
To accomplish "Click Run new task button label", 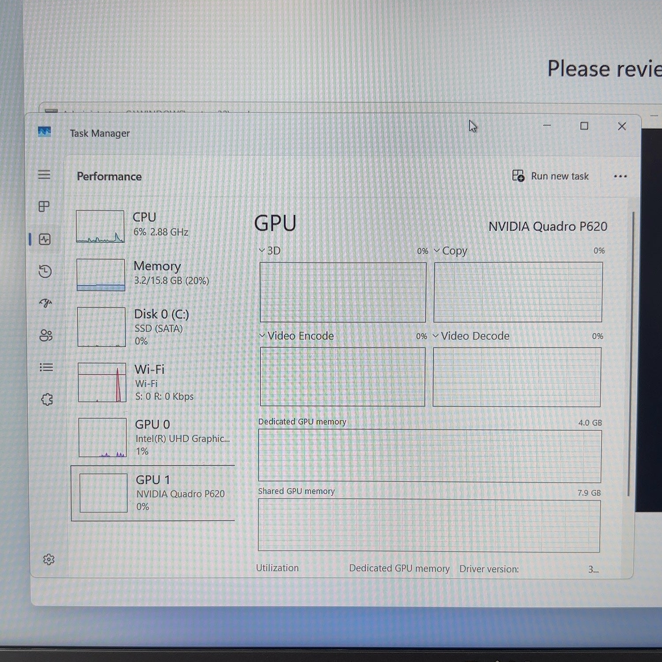I will pyautogui.click(x=560, y=176).
